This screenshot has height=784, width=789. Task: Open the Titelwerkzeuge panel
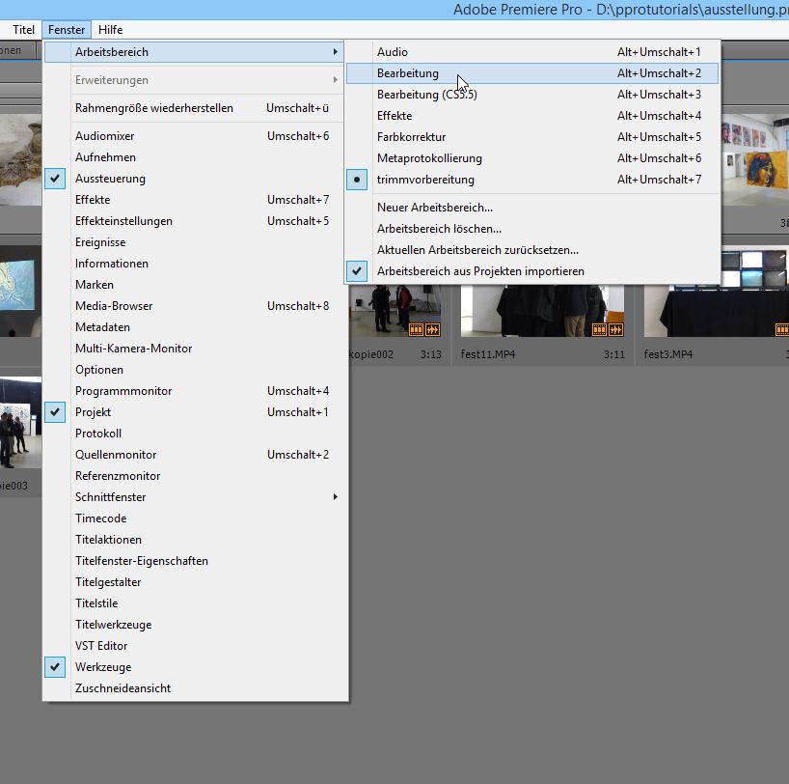[x=194, y=625]
